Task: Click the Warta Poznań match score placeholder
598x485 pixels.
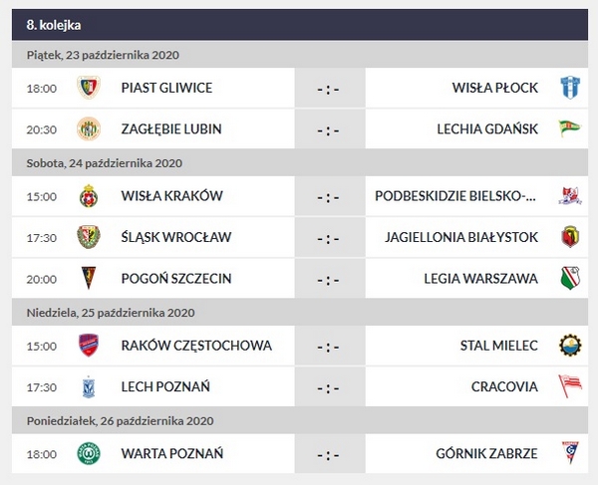Action: tap(329, 454)
